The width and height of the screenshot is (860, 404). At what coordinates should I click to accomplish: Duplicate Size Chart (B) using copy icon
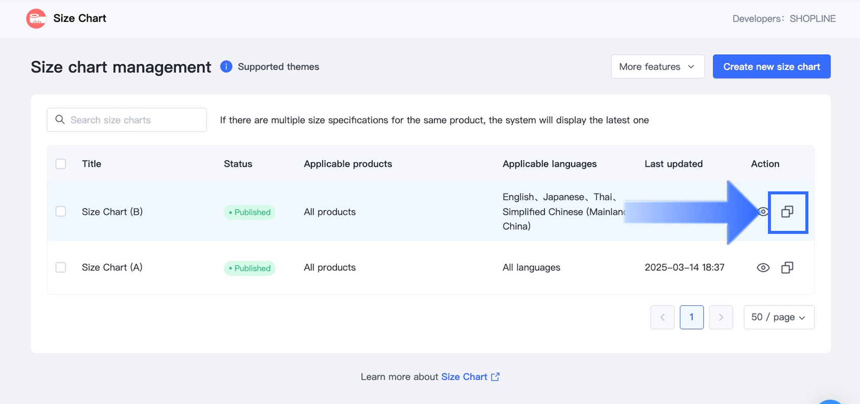click(x=787, y=212)
